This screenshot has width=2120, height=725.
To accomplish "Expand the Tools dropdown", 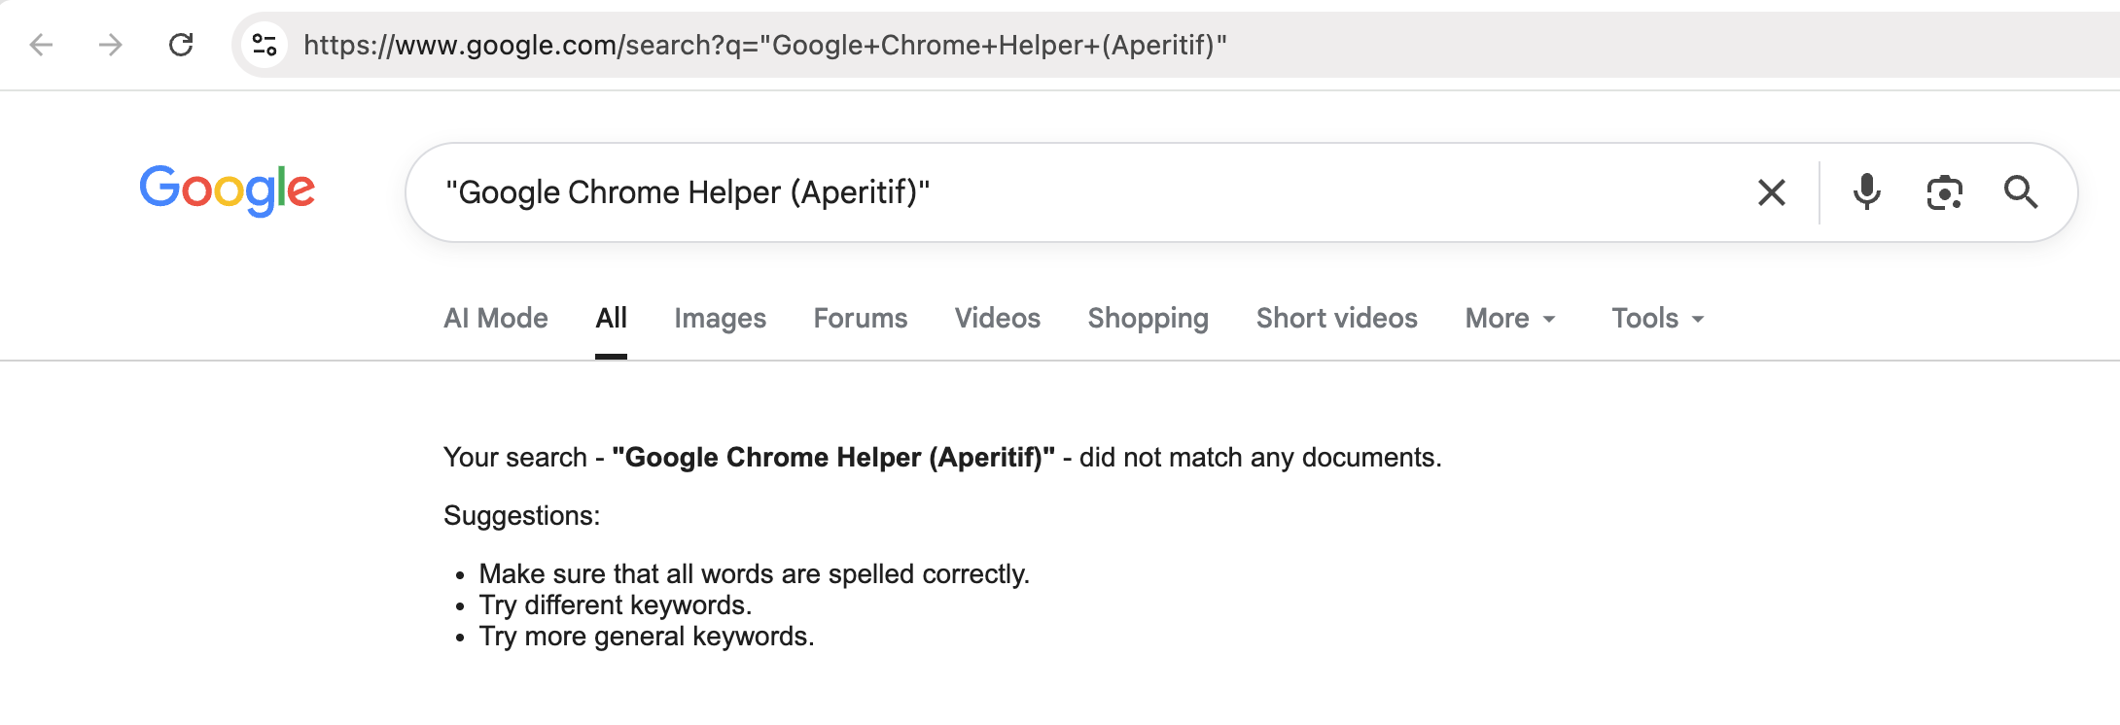I will (x=1658, y=318).
